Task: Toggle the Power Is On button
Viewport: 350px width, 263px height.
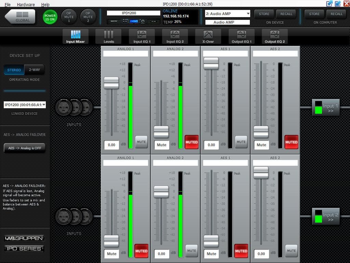Action: pos(50,17)
